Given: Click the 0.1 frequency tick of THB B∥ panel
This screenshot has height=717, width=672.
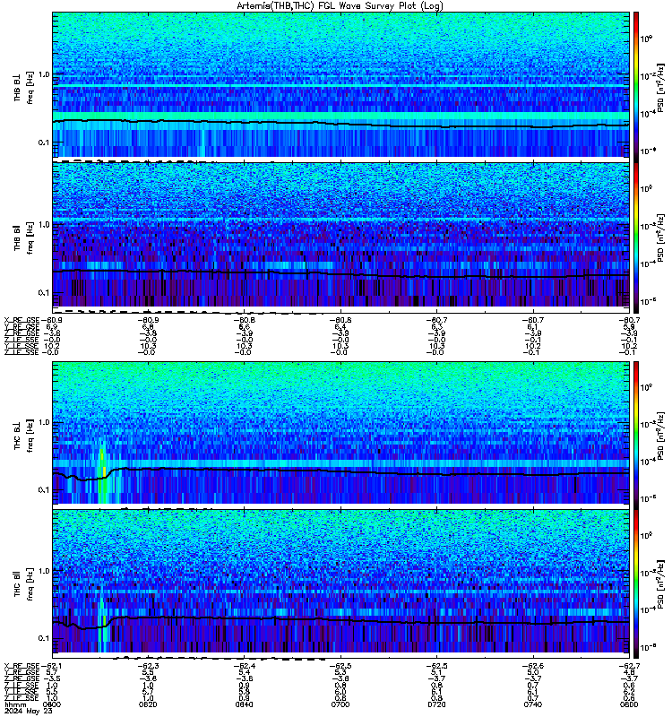Looking at the screenshot, I should coord(44,293).
